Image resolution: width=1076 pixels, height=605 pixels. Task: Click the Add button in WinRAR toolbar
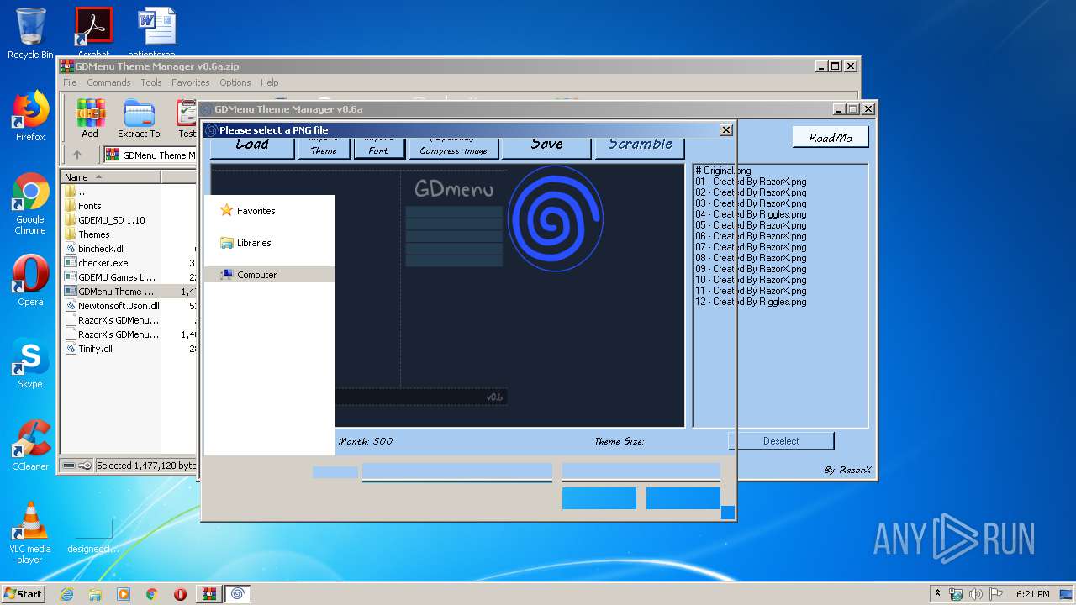pos(90,118)
